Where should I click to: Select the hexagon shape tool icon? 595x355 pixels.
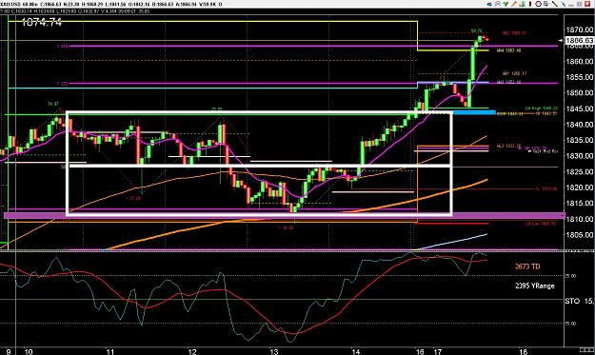(538, 4)
